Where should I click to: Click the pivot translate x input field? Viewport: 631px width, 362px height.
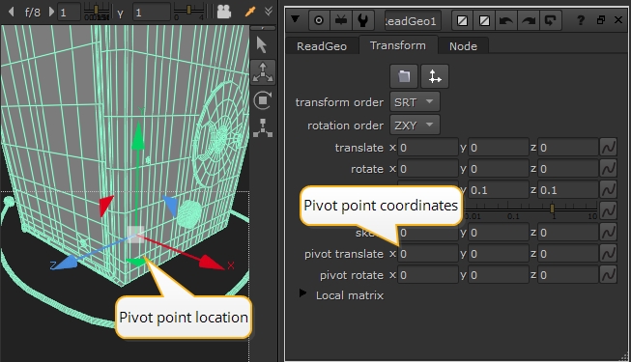428,254
